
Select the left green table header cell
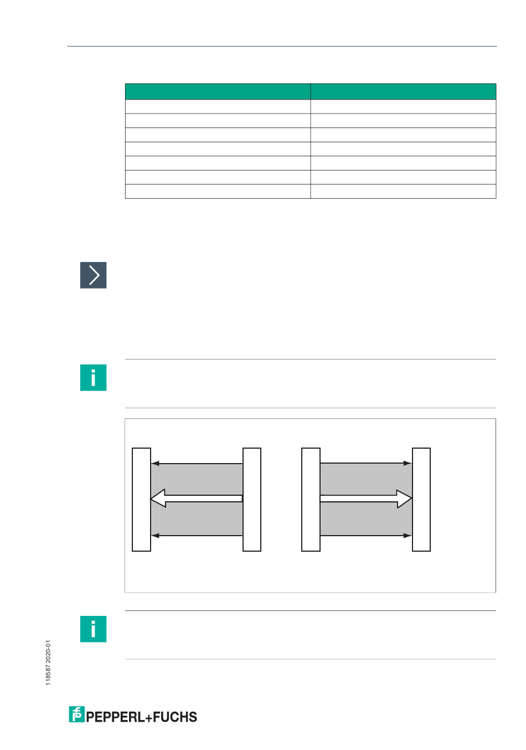click(x=218, y=91)
